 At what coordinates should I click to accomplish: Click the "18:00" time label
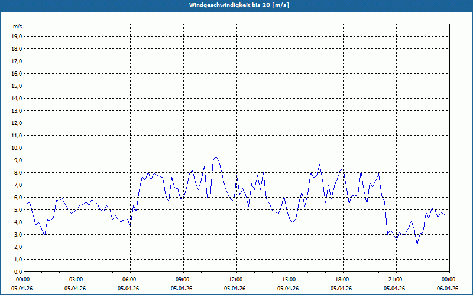click(342, 280)
